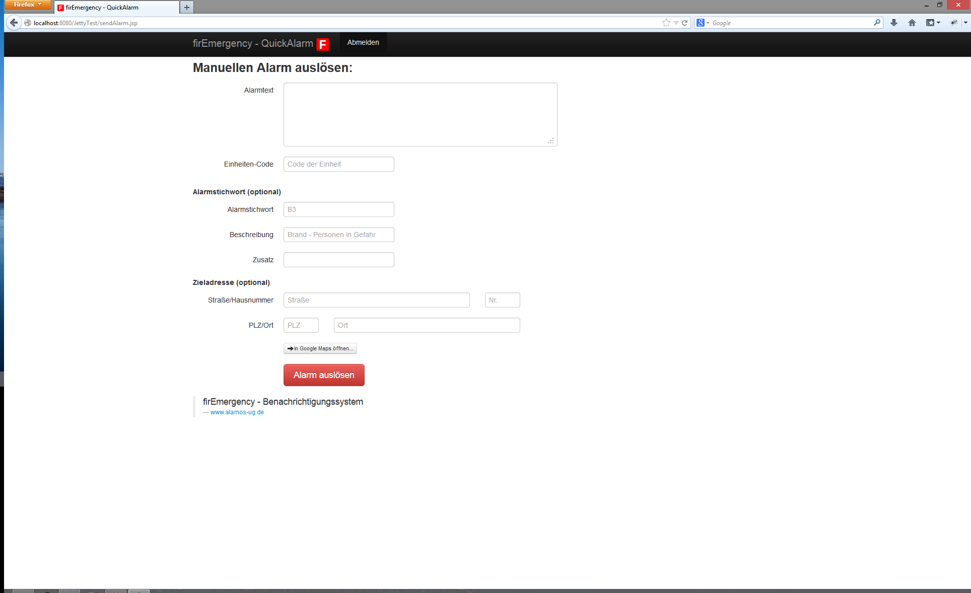
Task: Click In Google Maps öffnen button
Action: point(320,348)
